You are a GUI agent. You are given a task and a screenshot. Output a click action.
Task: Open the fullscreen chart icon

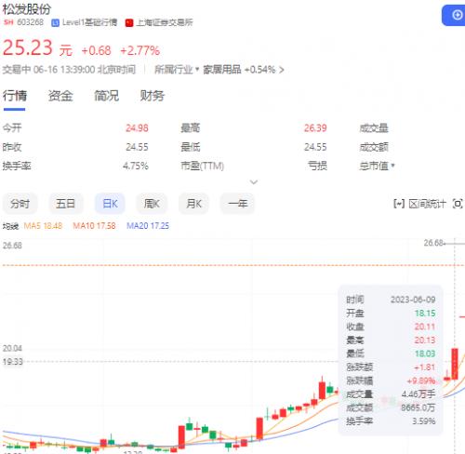pyautogui.click(x=458, y=204)
